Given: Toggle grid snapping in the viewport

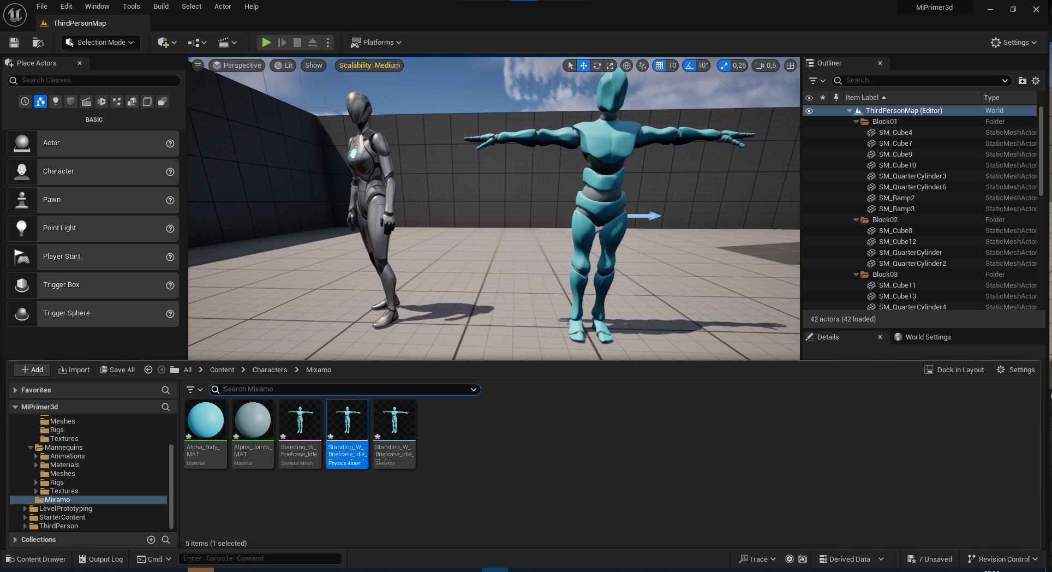Looking at the screenshot, I should (659, 65).
